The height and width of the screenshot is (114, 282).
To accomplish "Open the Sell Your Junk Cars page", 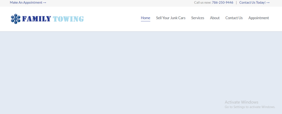I will (x=171, y=18).
